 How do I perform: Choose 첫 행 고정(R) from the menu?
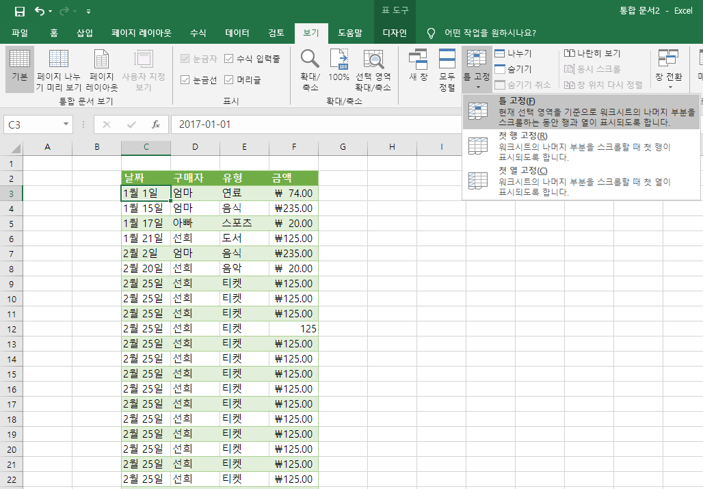click(581, 146)
